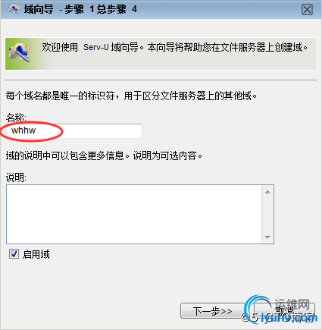This screenshot has height=330, width=322.
Task: Go to next step with 下一步>> button
Action: coord(213,311)
